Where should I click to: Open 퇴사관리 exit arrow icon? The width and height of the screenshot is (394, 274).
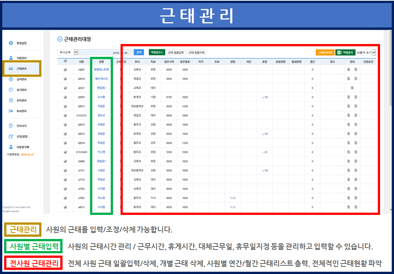(x=11, y=111)
